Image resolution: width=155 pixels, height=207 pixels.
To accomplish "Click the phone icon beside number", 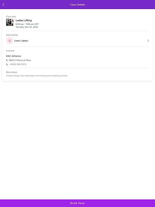I will point(7,64).
